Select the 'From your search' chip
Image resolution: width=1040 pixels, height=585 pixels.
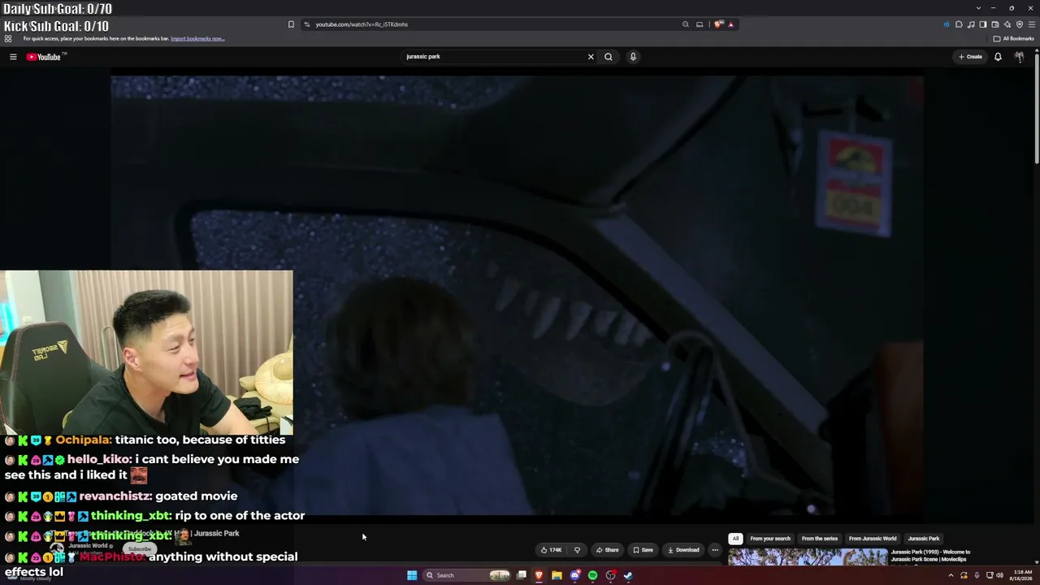click(x=770, y=539)
